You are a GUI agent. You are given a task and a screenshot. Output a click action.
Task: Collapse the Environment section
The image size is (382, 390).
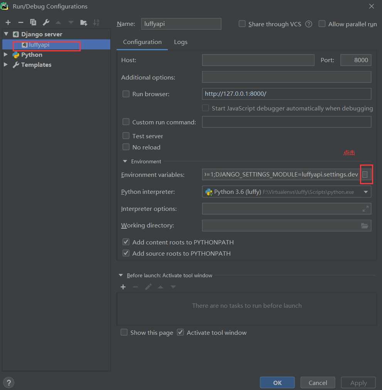(x=125, y=161)
